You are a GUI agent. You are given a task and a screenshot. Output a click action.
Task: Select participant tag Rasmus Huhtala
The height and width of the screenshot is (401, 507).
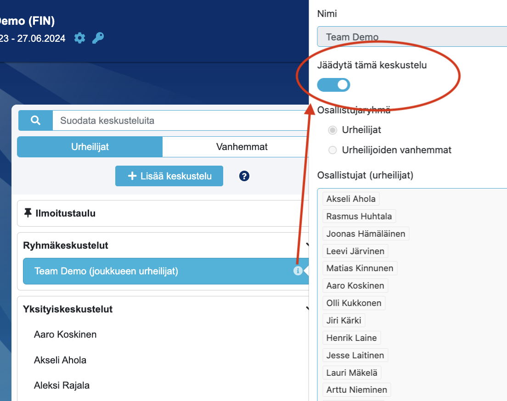coord(359,216)
